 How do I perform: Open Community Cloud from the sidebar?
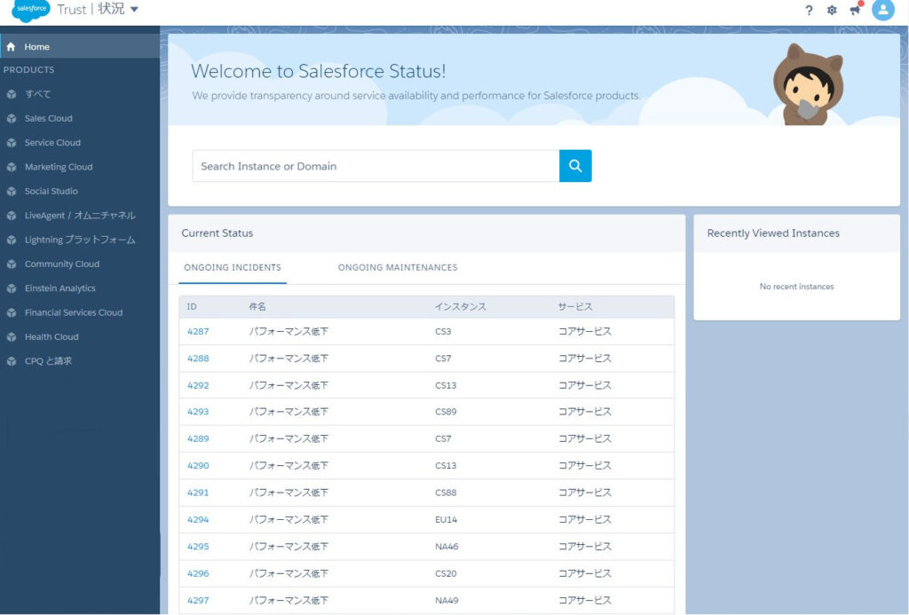(61, 264)
